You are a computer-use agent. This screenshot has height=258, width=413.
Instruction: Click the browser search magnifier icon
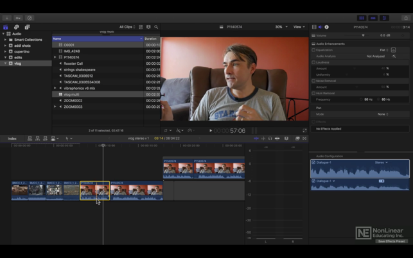[156, 27]
